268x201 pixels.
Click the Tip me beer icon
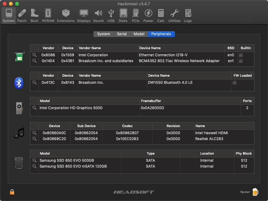point(255,192)
